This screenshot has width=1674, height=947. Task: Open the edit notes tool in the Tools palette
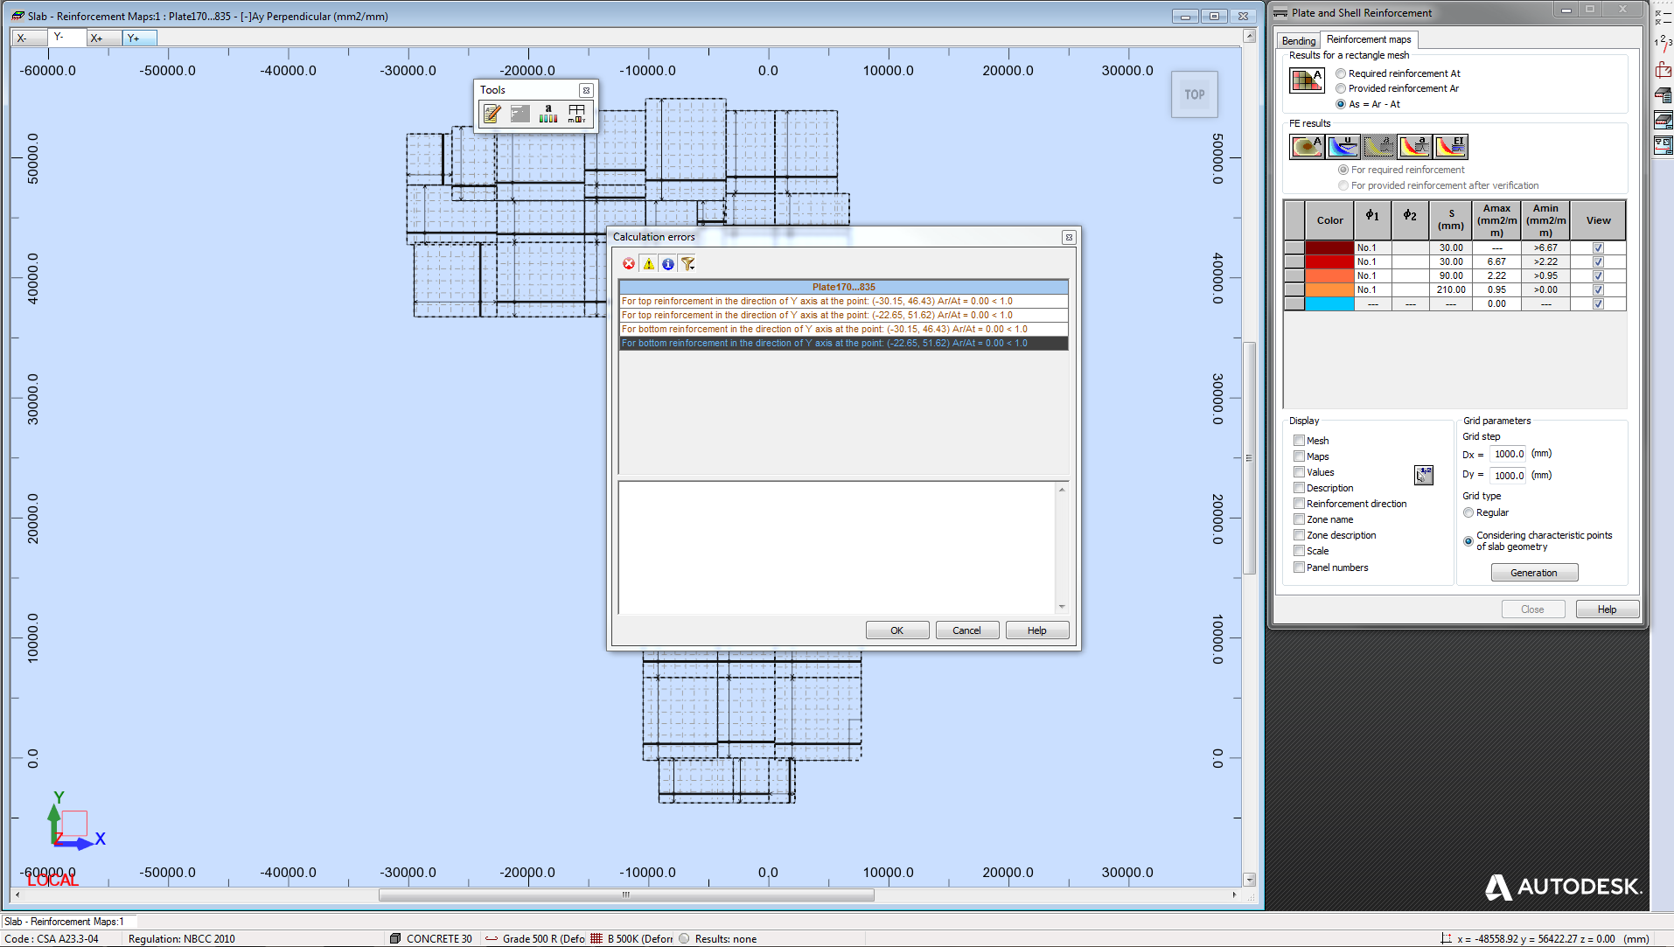tap(492, 114)
